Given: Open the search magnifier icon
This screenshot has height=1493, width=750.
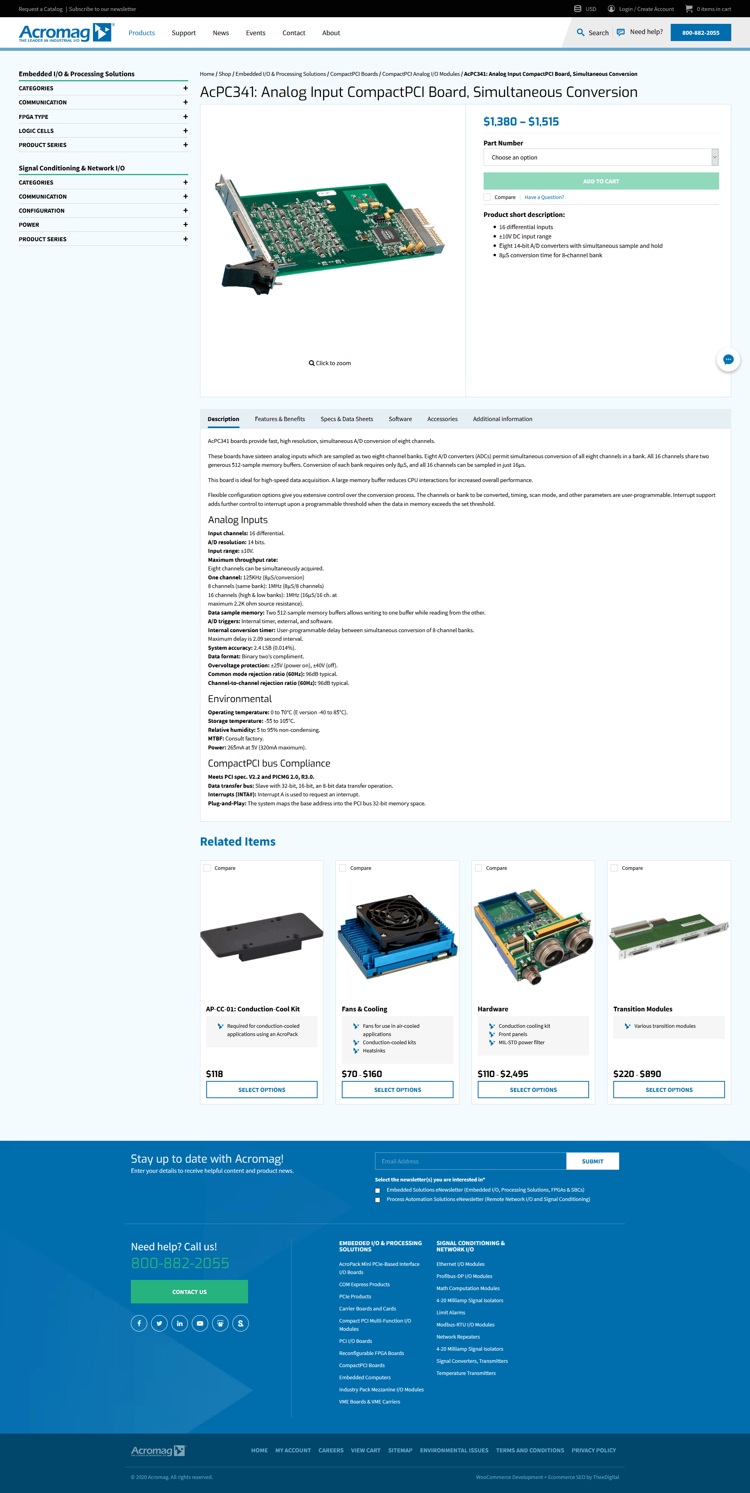Looking at the screenshot, I should point(580,32).
